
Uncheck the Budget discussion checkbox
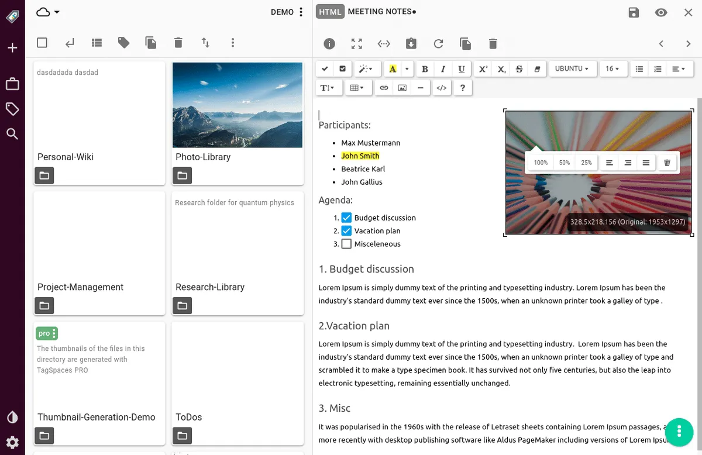(346, 218)
